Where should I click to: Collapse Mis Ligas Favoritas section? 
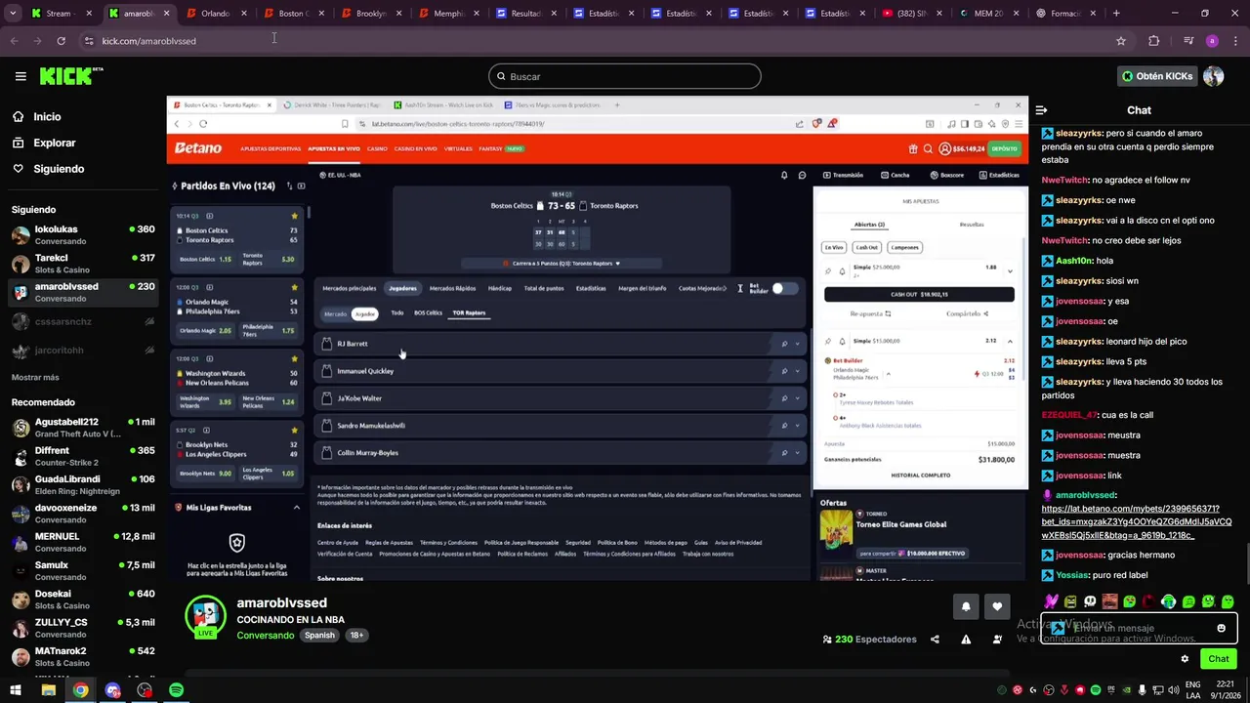click(296, 508)
